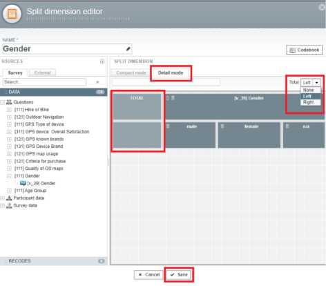326x286 pixels.
Task: Click the Gender name input field
Action: click(67, 49)
